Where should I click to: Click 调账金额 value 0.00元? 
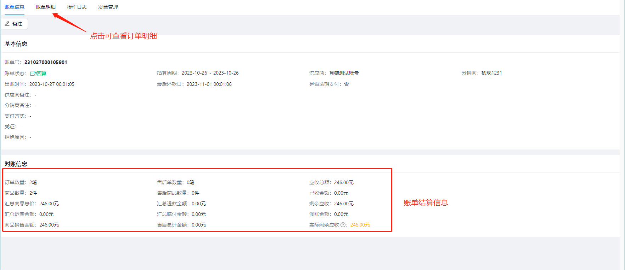pos(341,214)
